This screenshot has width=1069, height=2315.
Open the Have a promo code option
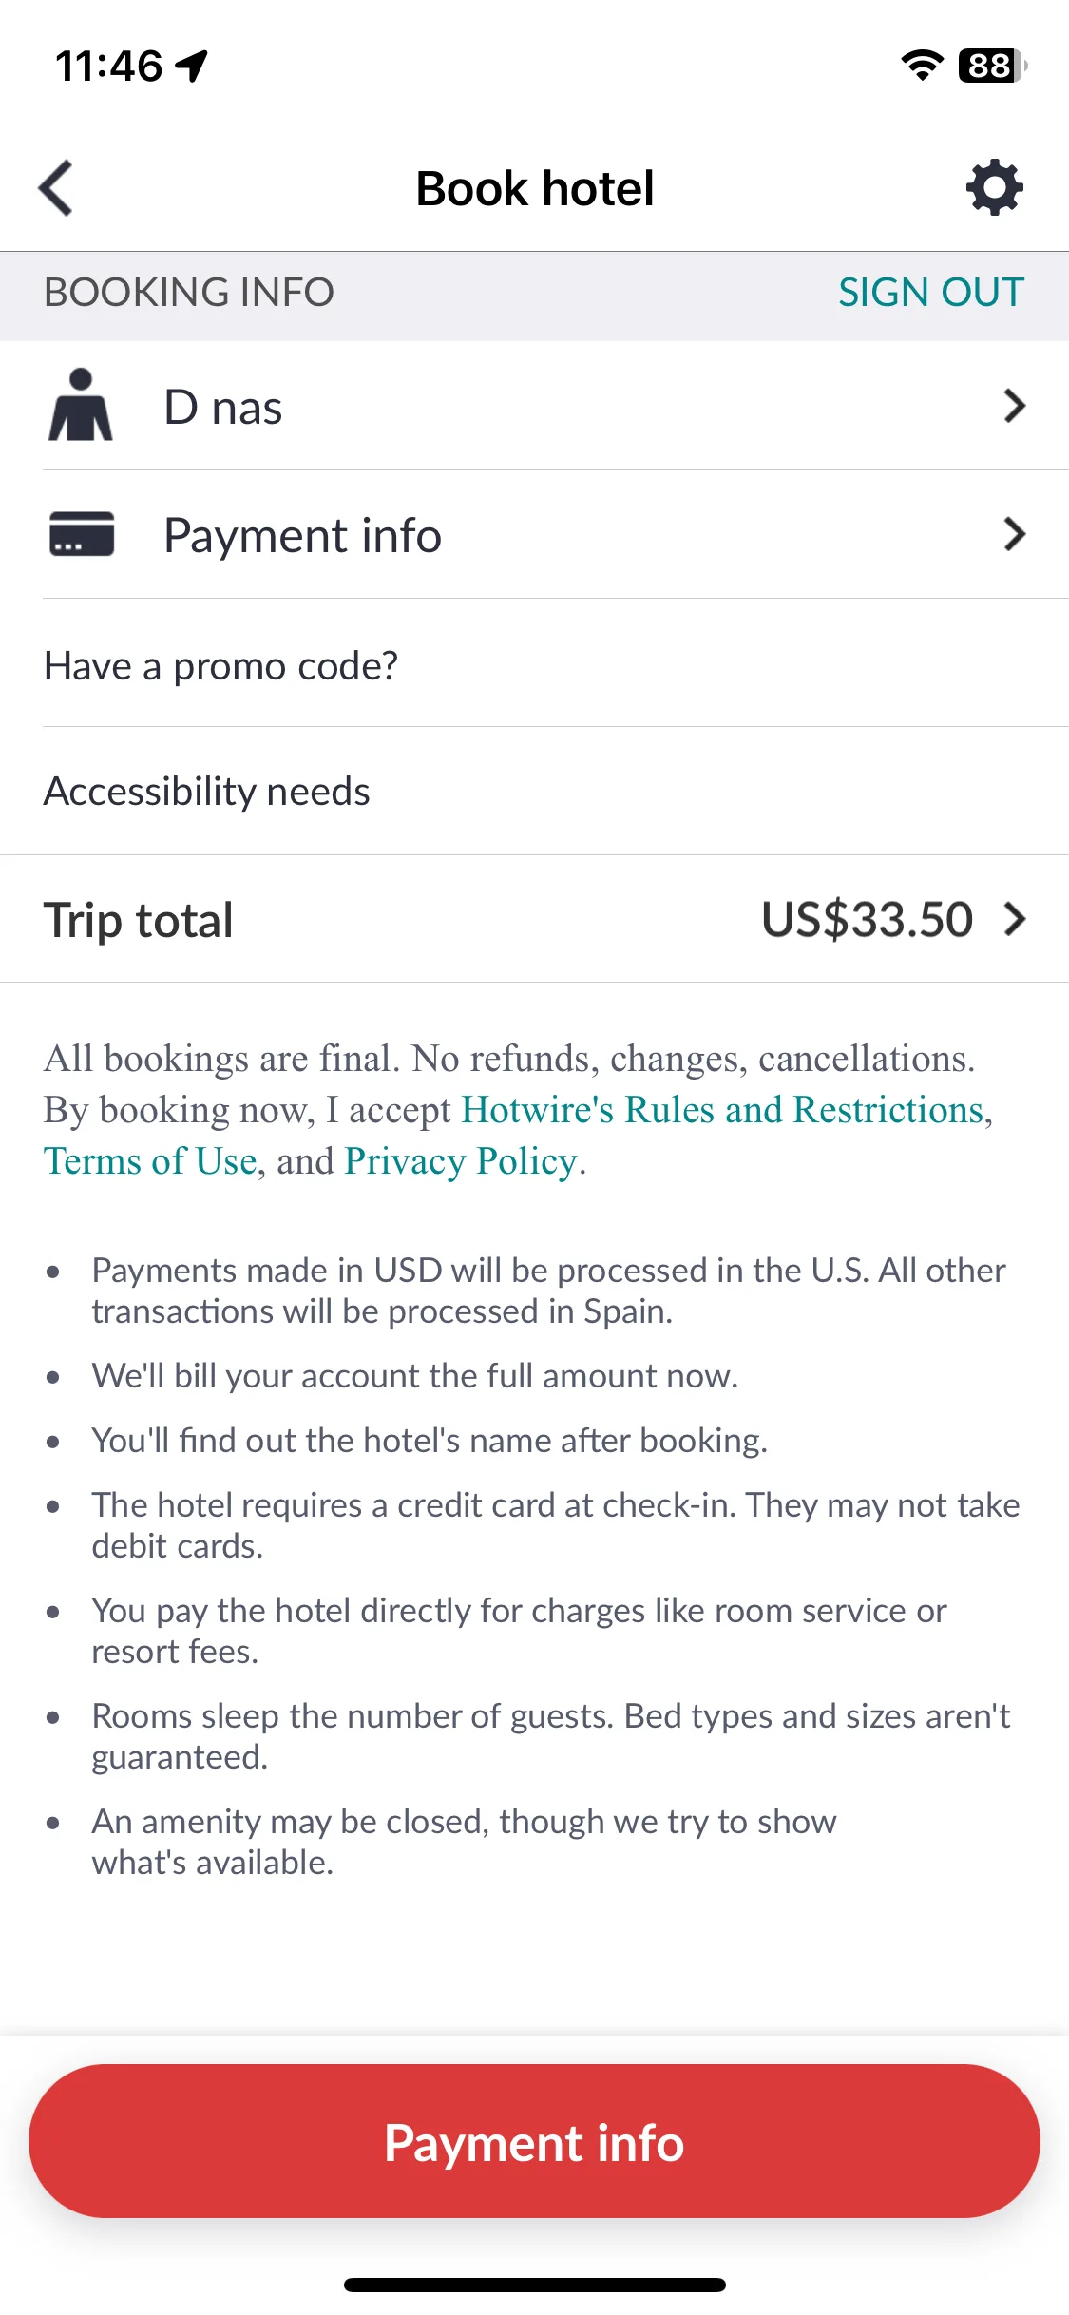(x=534, y=663)
